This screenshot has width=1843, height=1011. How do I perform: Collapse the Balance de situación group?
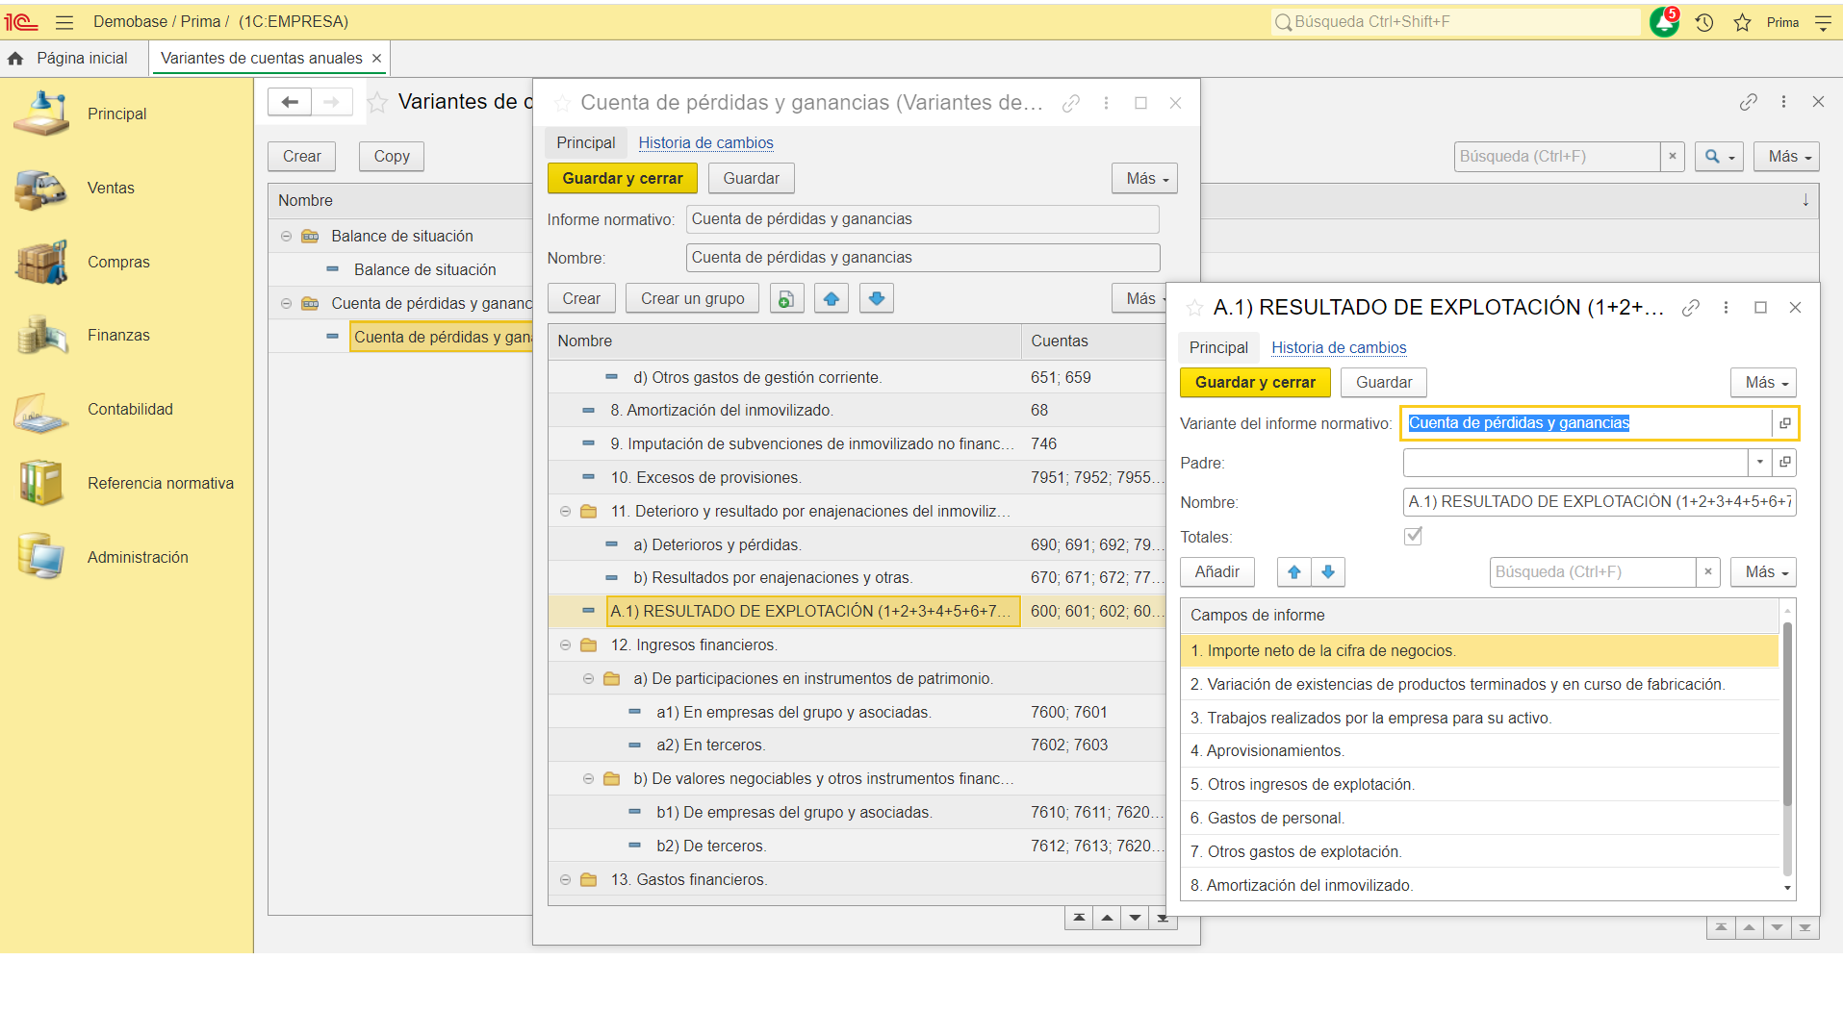[286, 237]
